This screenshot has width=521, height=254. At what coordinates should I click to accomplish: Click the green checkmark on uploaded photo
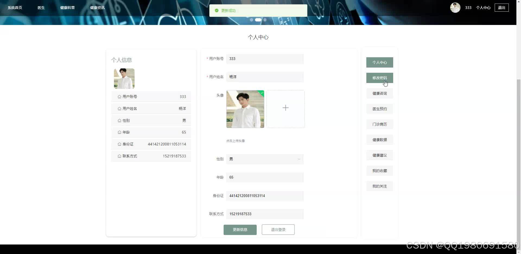(262, 93)
